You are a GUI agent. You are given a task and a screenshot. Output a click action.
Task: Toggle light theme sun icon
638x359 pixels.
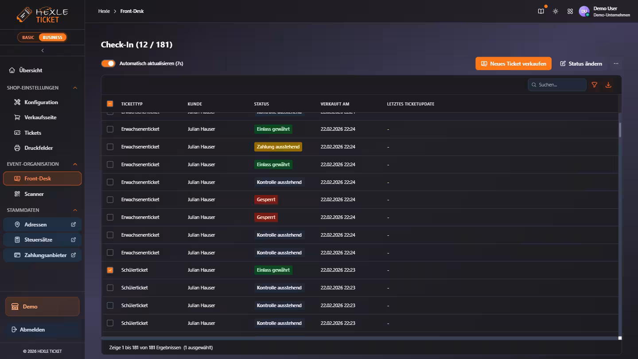[556, 12]
